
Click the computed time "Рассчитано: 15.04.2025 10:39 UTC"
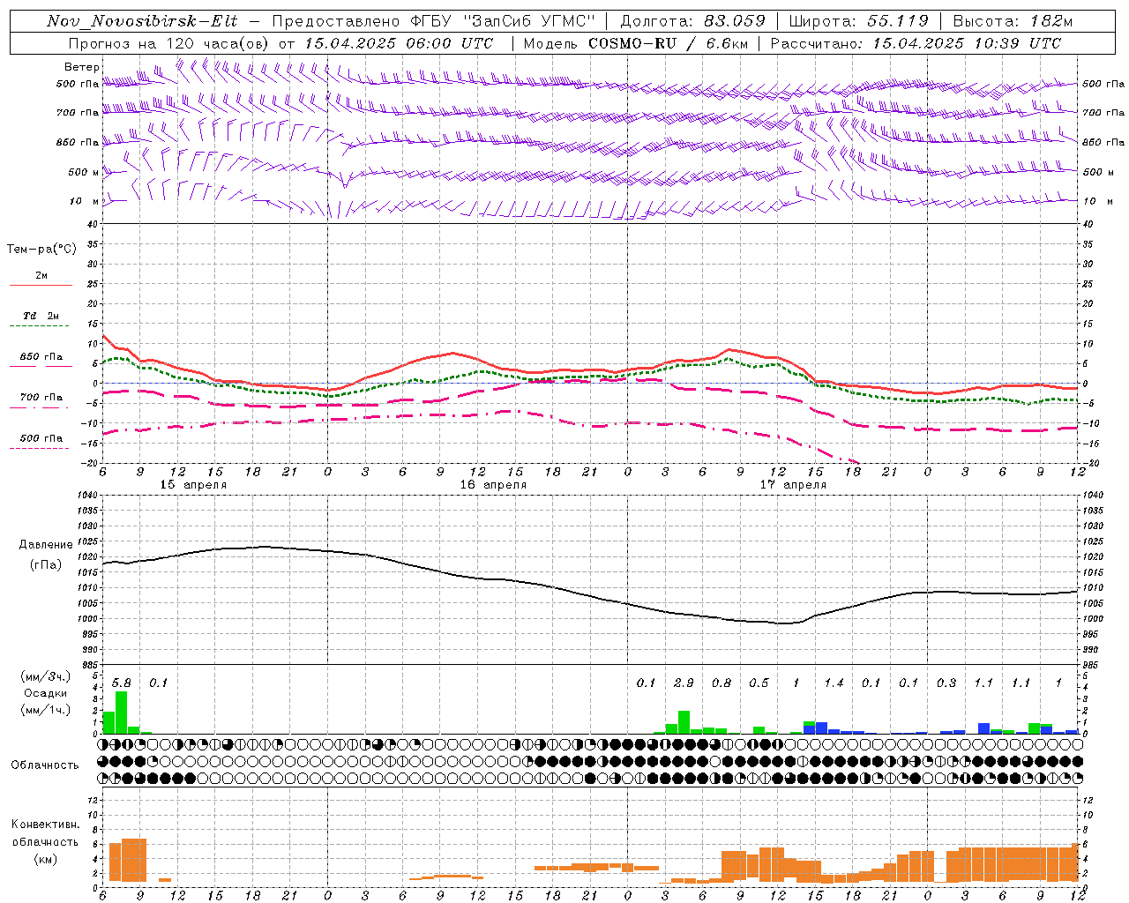916,43
